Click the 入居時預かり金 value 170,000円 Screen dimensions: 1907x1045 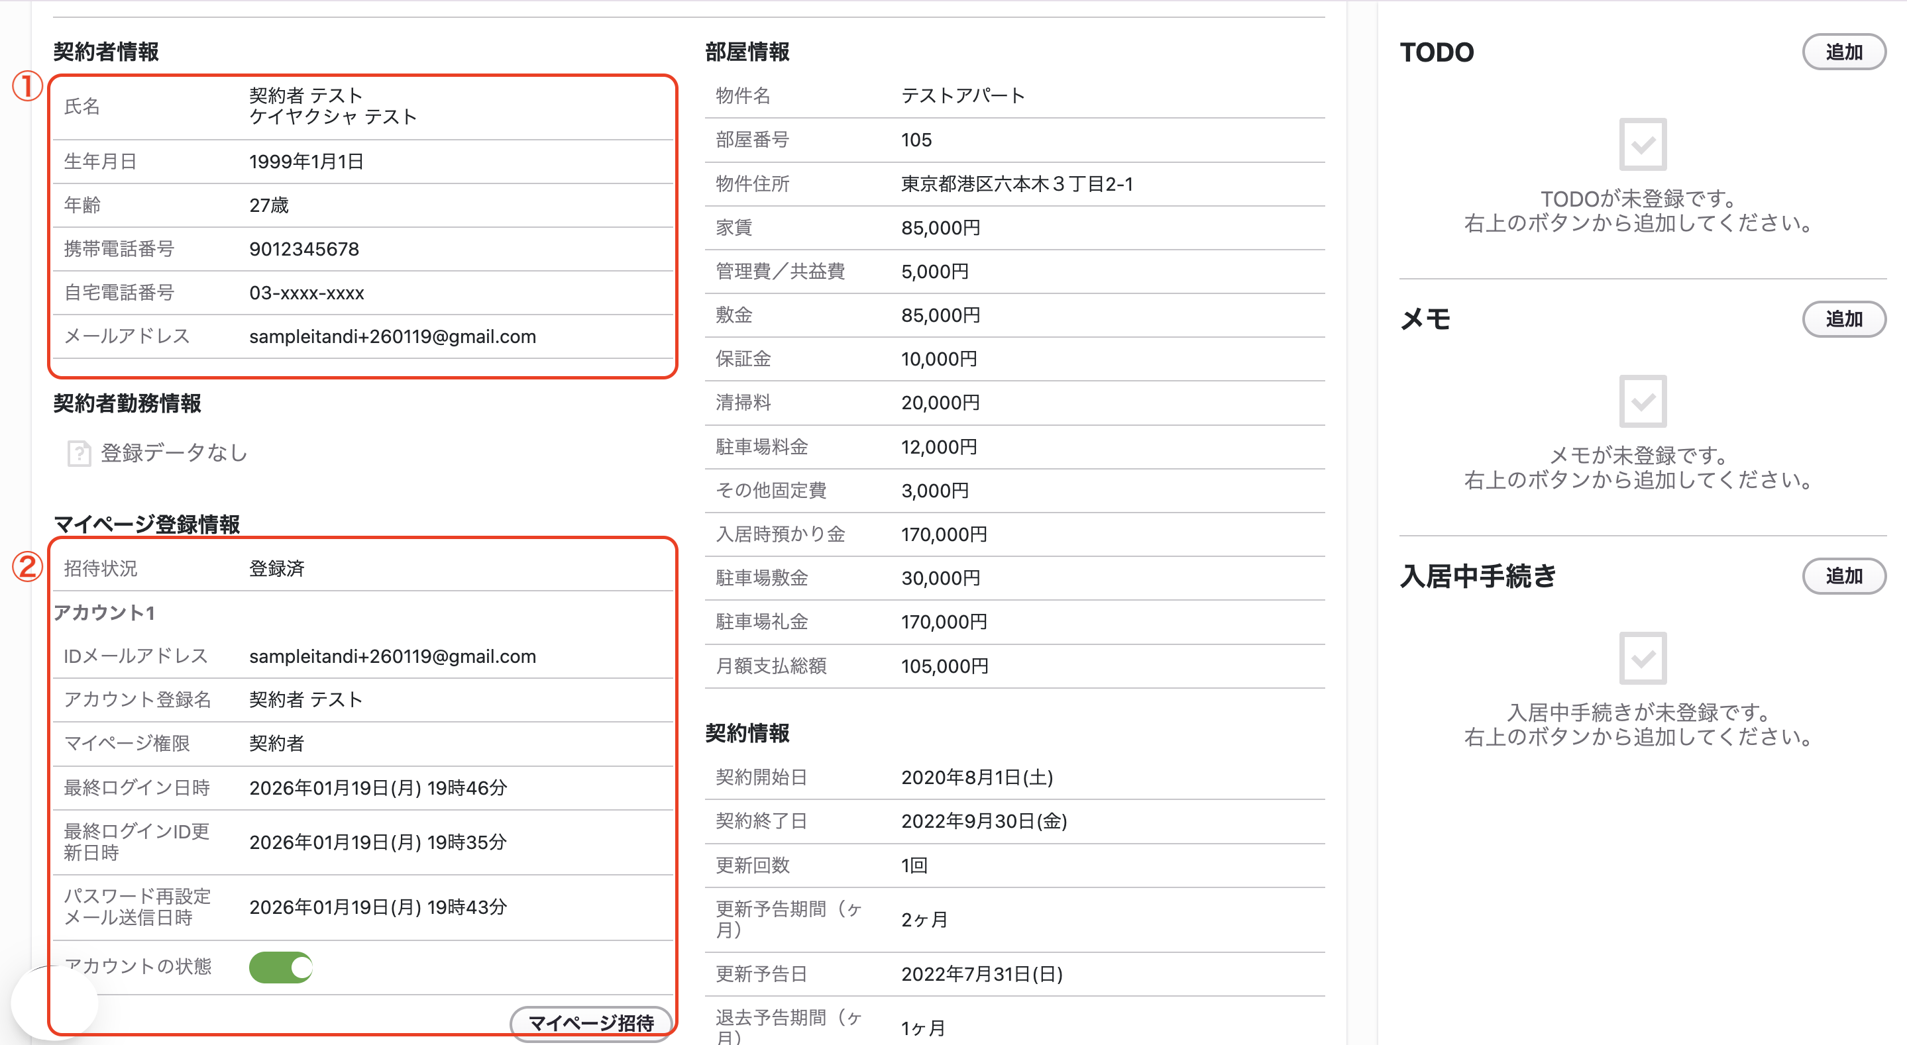pos(945,534)
